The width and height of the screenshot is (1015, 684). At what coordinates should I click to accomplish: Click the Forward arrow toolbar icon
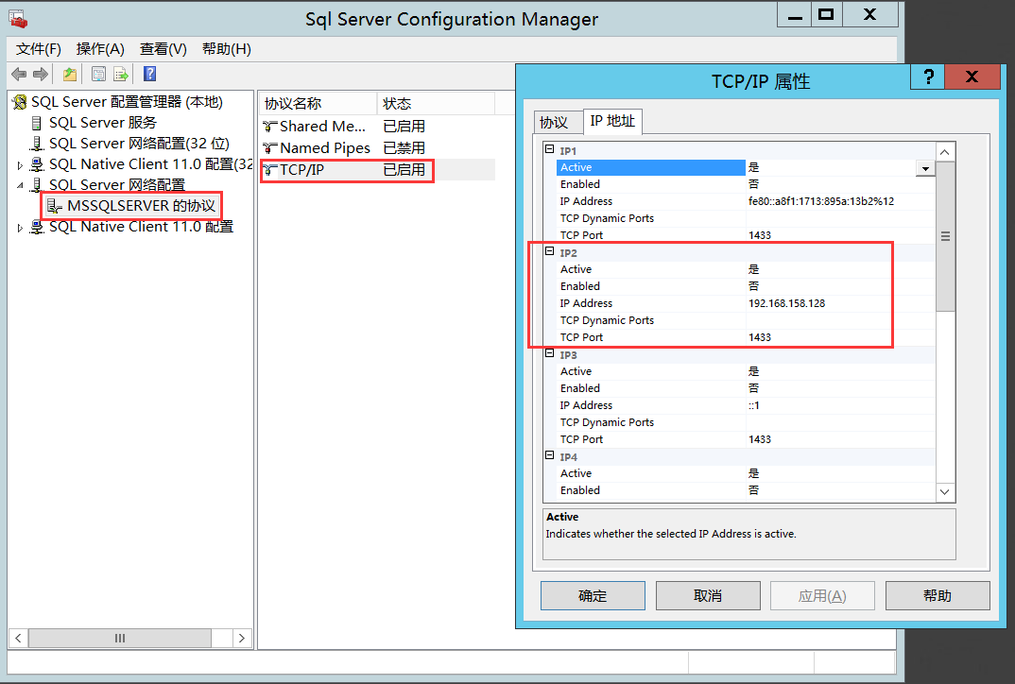(40, 74)
